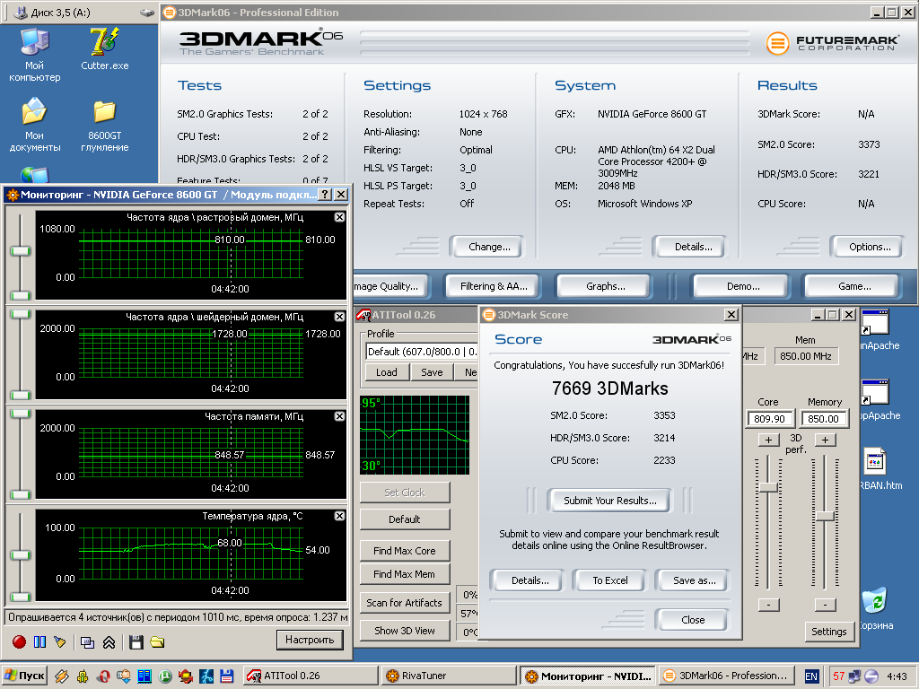Screen dimensions: 919x689
Task: Click Save profile button in ATITool
Action: [x=432, y=372]
